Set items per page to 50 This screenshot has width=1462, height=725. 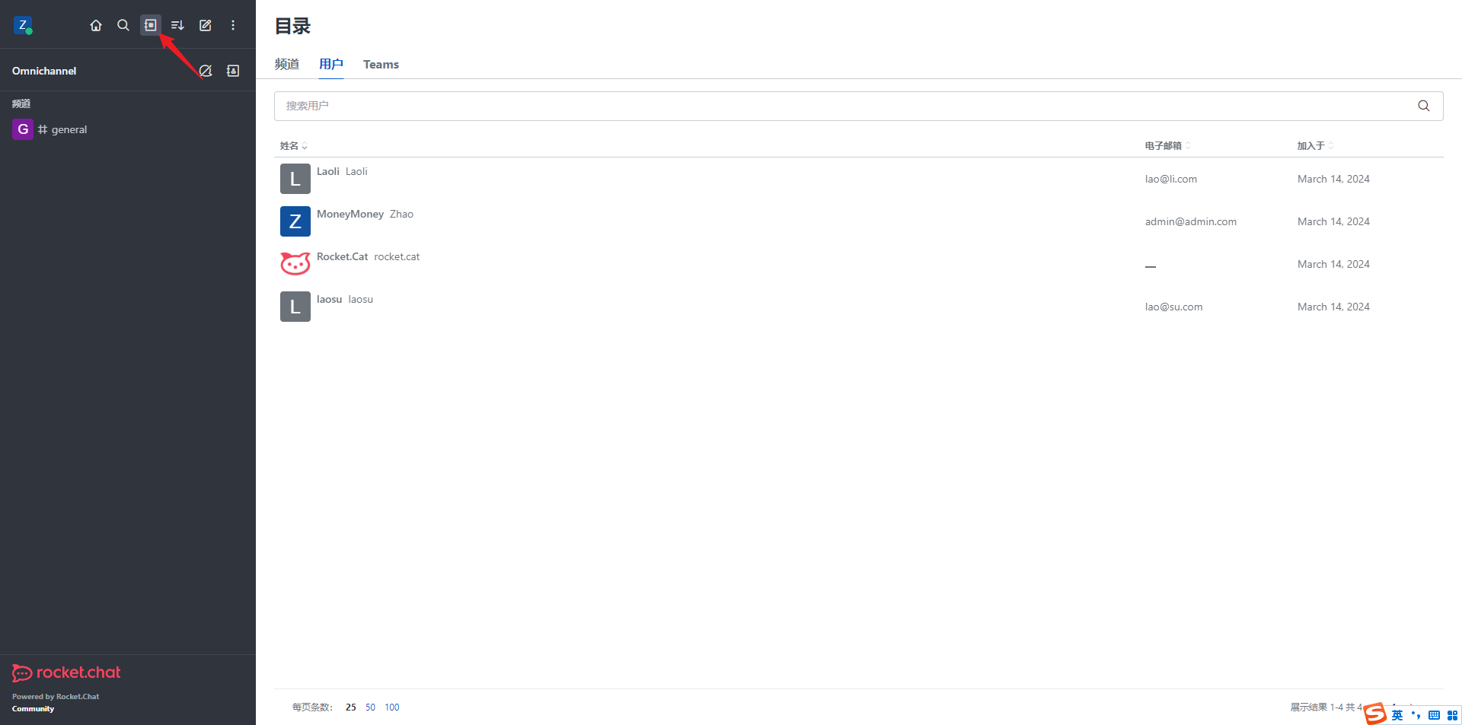point(370,707)
